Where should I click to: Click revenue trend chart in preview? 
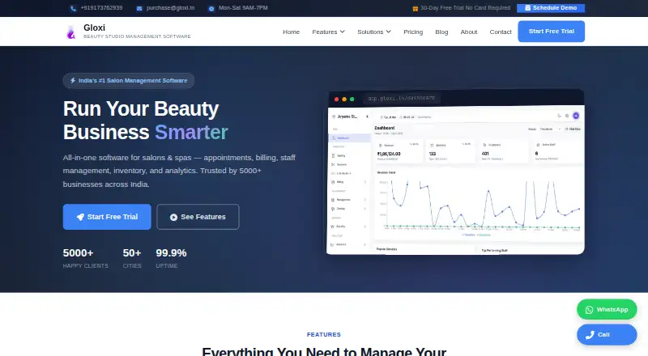pos(480,205)
